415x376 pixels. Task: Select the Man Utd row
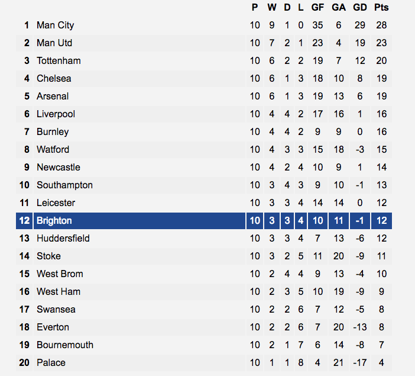click(x=204, y=43)
